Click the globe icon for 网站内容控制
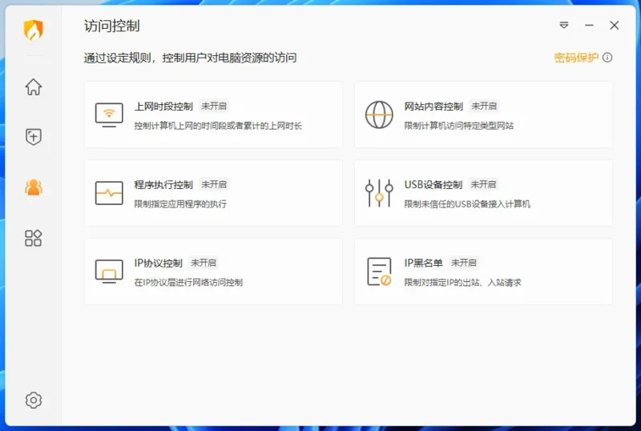Image resolution: width=641 pixels, height=431 pixels. pos(379,115)
